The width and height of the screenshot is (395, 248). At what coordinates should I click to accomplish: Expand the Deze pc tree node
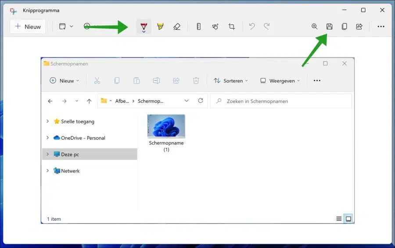pos(47,154)
